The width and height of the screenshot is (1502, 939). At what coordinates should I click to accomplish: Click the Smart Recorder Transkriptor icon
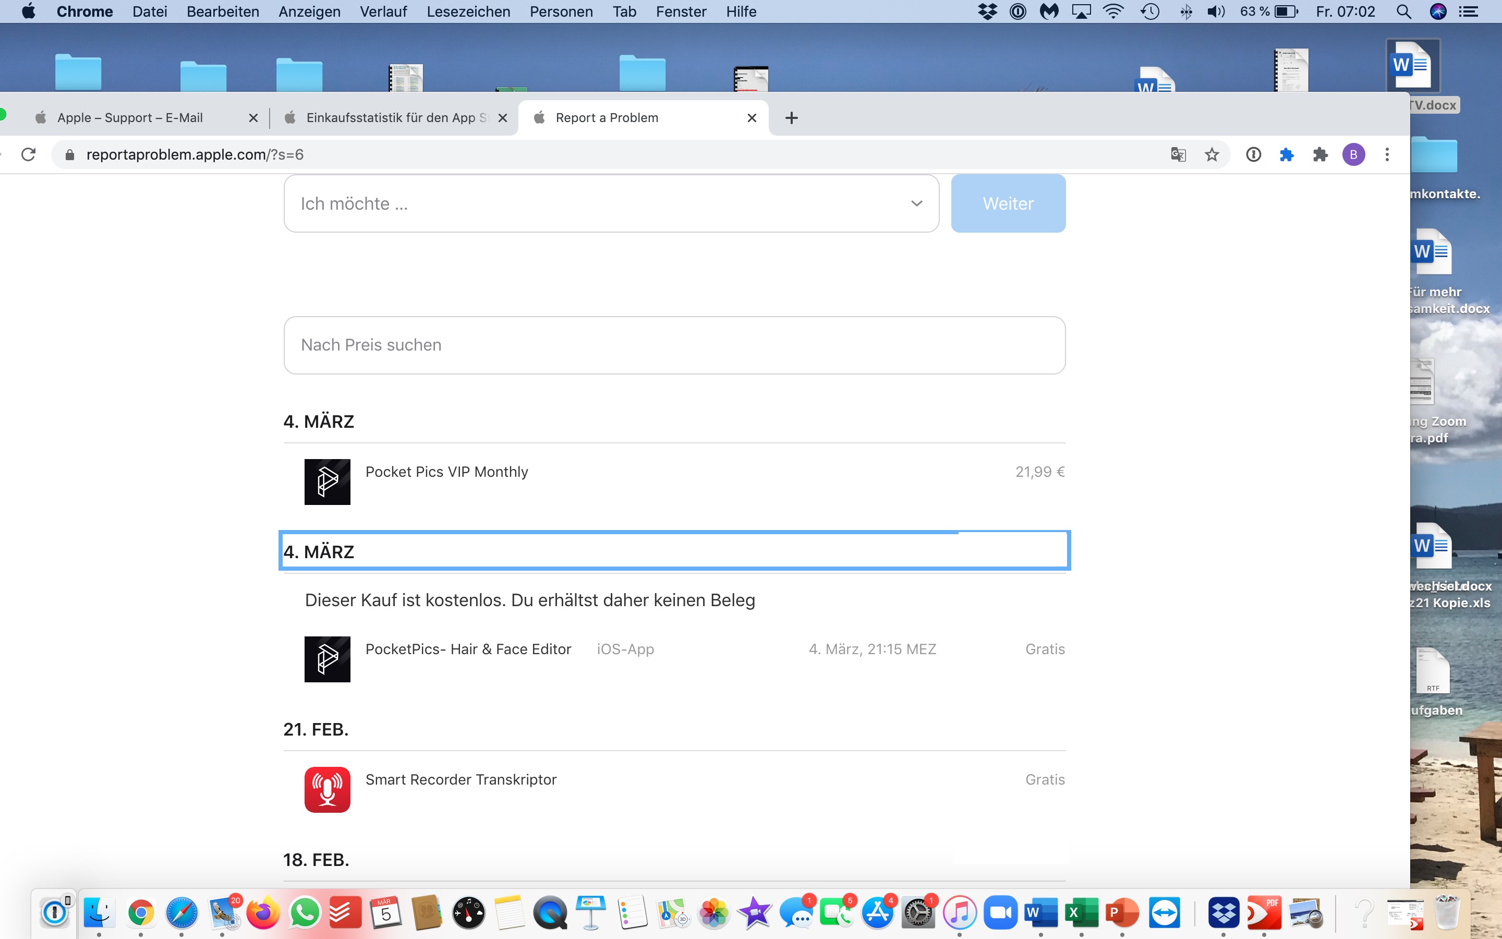pyautogui.click(x=327, y=789)
